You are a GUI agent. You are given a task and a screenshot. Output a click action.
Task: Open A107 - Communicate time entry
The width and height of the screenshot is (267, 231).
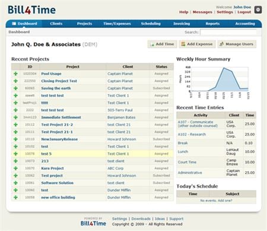point(198,124)
